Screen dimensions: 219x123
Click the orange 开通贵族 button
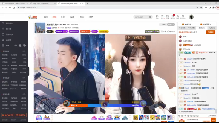click(211, 32)
